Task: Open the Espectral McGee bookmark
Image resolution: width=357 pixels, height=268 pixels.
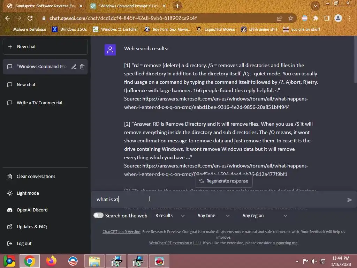Action: (216, 29)
